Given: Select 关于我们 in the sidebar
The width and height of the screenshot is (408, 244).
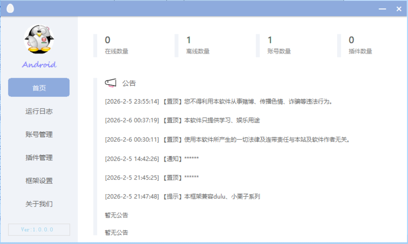Looking at the screenshot, I should tap(39, 204).
